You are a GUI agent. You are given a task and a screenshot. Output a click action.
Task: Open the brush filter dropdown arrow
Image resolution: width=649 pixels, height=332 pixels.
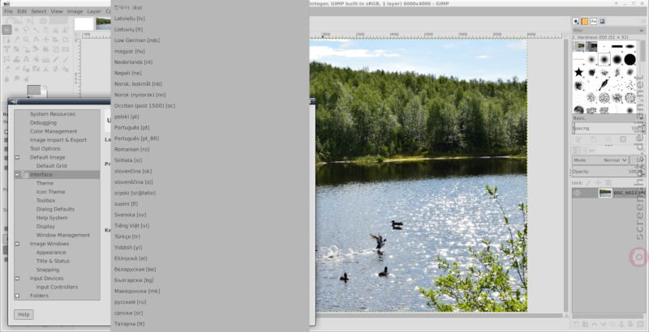point(642,31)
